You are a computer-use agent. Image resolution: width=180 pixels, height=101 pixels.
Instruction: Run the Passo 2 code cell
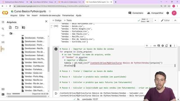(56, 49)
